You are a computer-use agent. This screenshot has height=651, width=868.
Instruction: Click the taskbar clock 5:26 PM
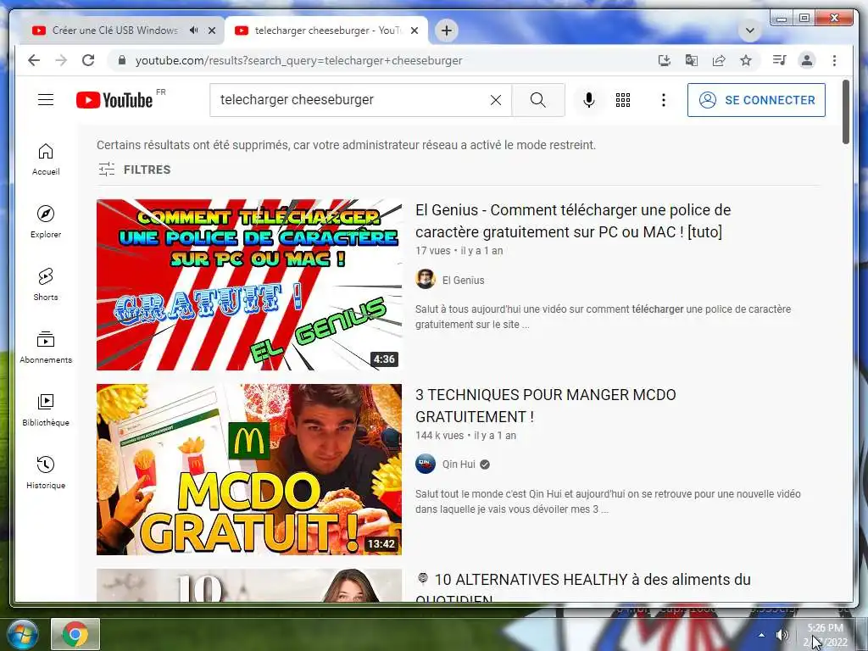click(825, 628)
